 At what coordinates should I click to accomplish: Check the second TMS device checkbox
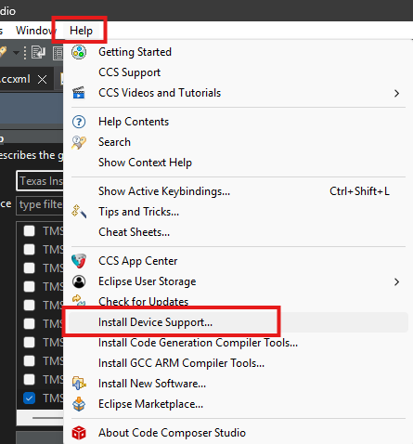pyautogui.click(x=29, y=250)
